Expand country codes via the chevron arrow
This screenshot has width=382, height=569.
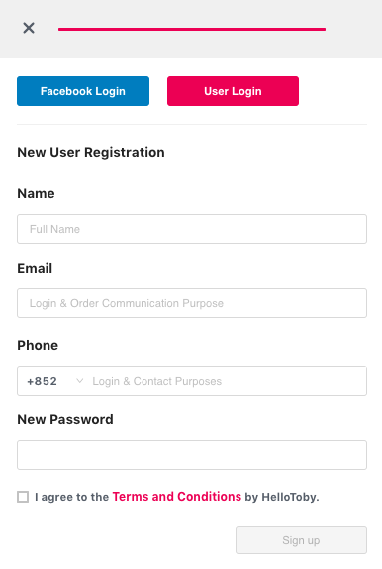pos(80,381)
